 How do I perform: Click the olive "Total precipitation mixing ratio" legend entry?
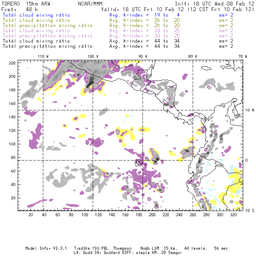point(47,26)
